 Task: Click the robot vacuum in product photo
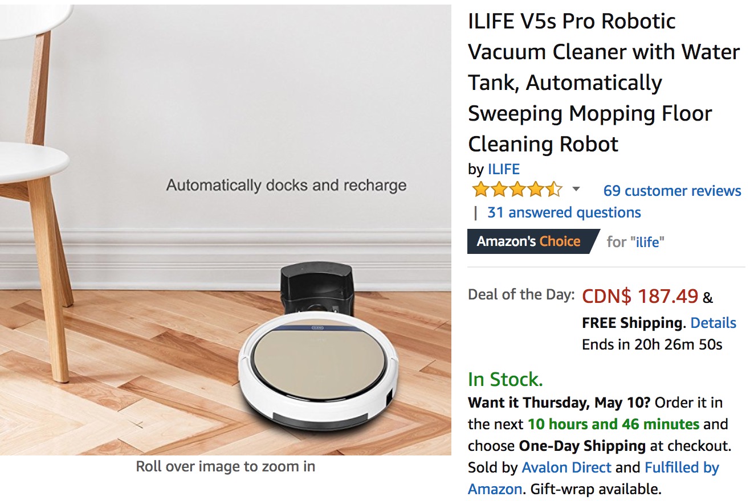click(x=318, y=374)
